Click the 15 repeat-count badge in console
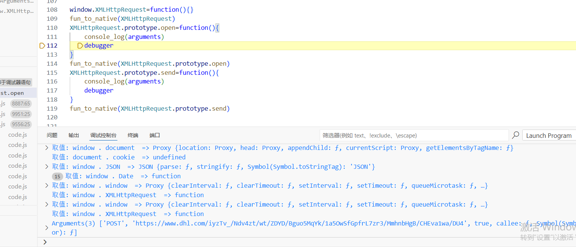Viewport: 576px width, 247px height. point(58,176)
